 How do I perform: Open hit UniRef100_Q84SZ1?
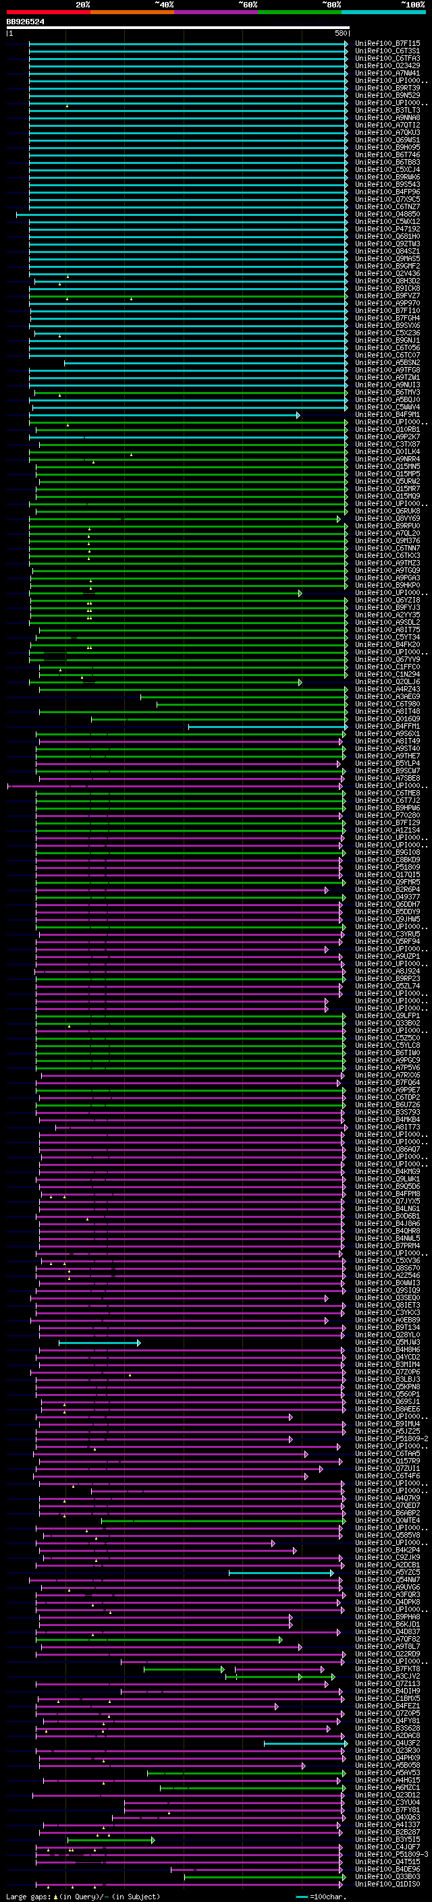pos(387,251)
